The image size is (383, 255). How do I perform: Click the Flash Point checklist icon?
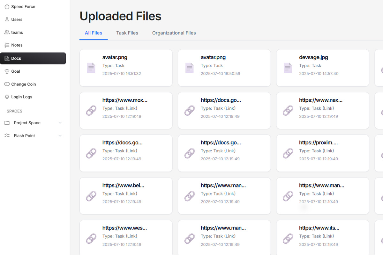(7, 135)
